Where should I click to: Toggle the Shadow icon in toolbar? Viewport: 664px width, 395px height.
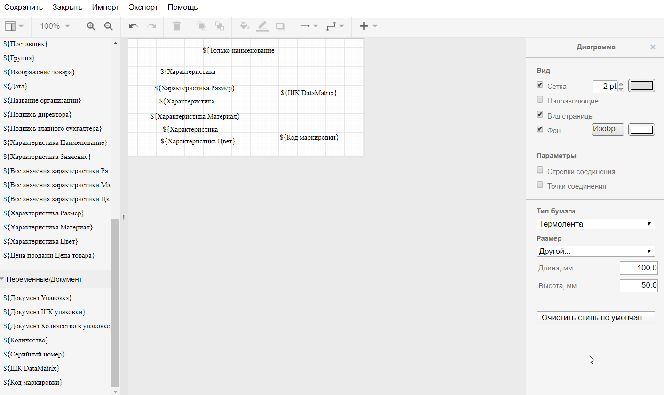pos(280,26)
